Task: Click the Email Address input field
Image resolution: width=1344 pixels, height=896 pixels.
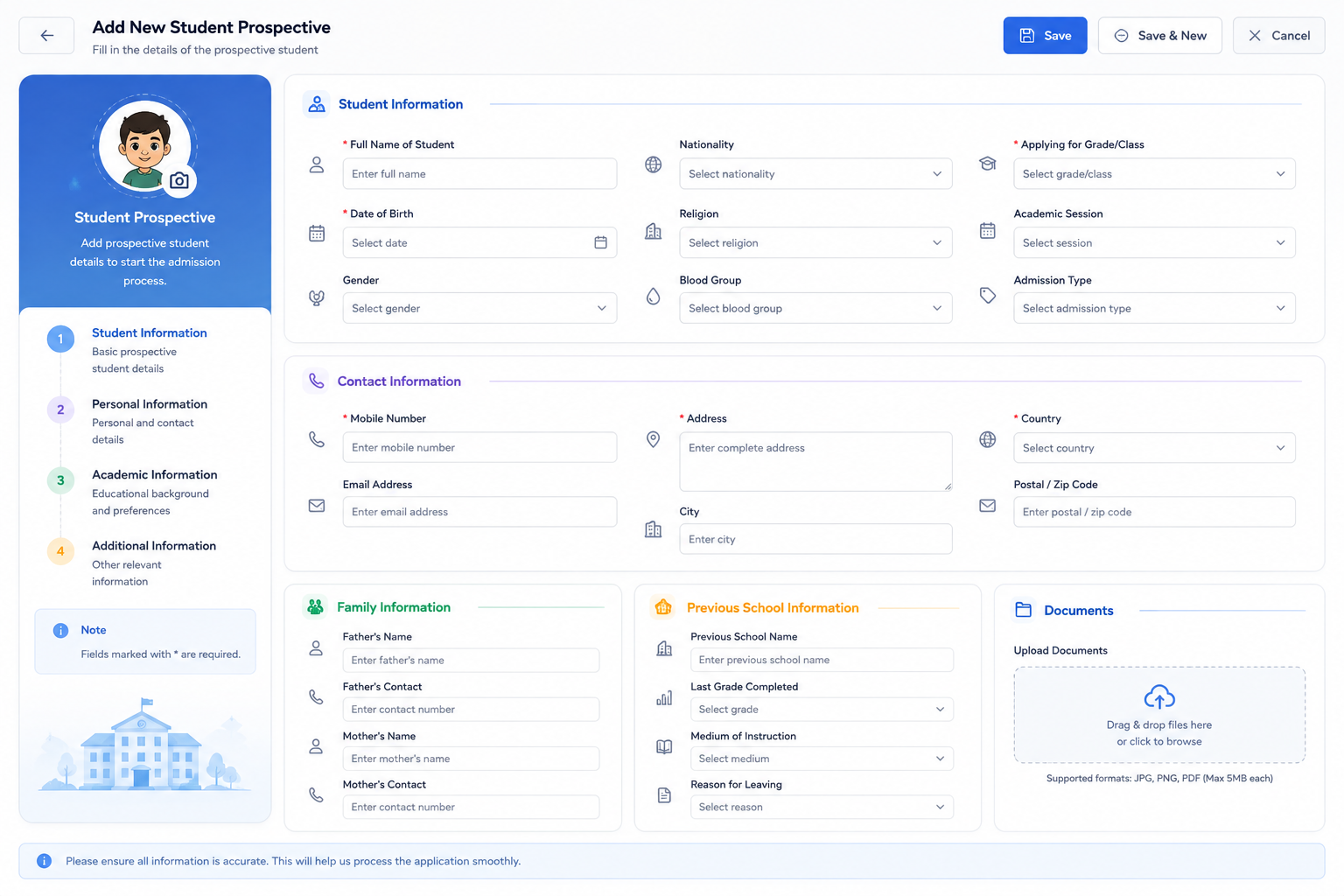Action: (x=479, y=512)
